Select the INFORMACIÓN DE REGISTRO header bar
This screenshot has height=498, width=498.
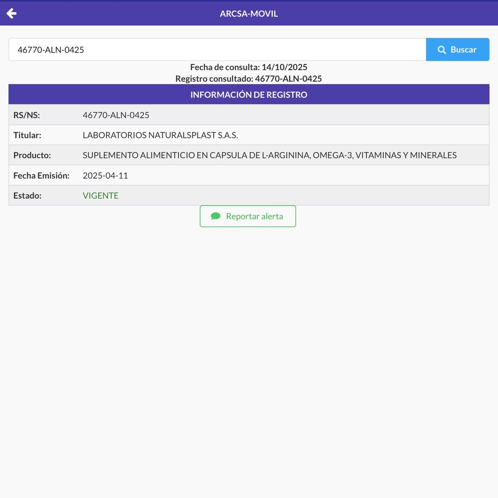click(249, 95)
